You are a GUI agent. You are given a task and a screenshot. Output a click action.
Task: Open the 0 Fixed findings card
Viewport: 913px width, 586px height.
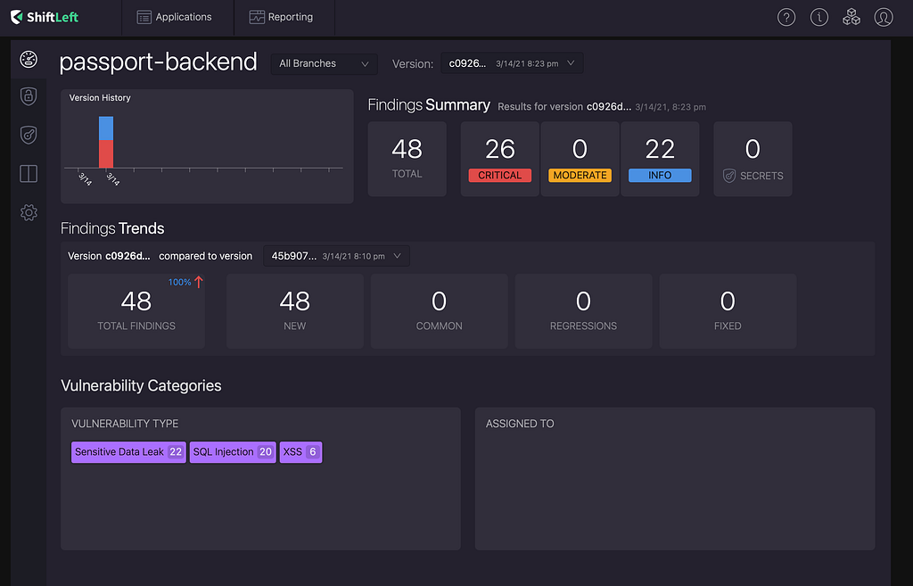[728, 311]
